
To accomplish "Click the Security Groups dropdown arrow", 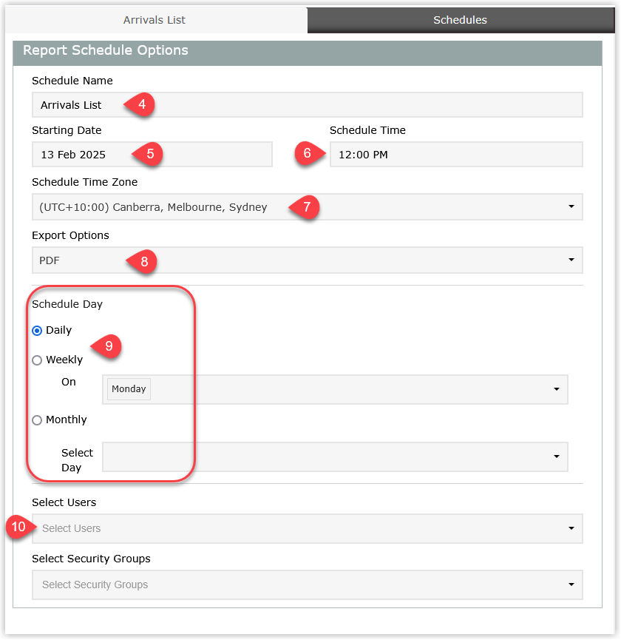I will [571, 585].
